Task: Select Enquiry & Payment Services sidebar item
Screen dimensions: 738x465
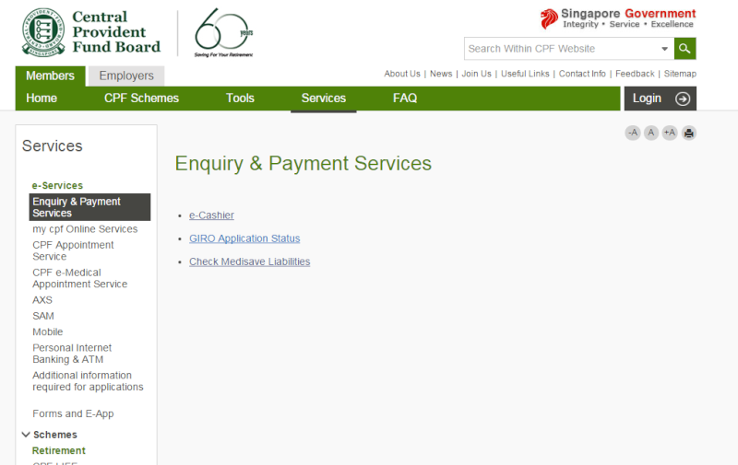Action: point(89,207)
